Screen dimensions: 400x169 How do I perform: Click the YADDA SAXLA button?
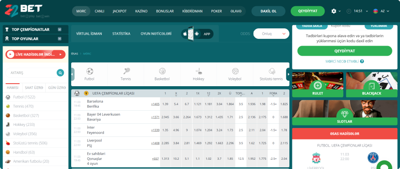click(312, 27)
